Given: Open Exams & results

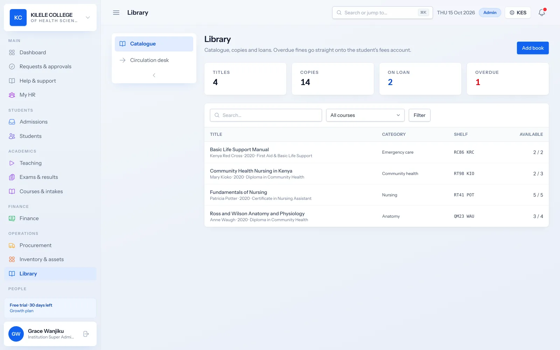Looking at the screenshot, I should (x=50, y=177).
